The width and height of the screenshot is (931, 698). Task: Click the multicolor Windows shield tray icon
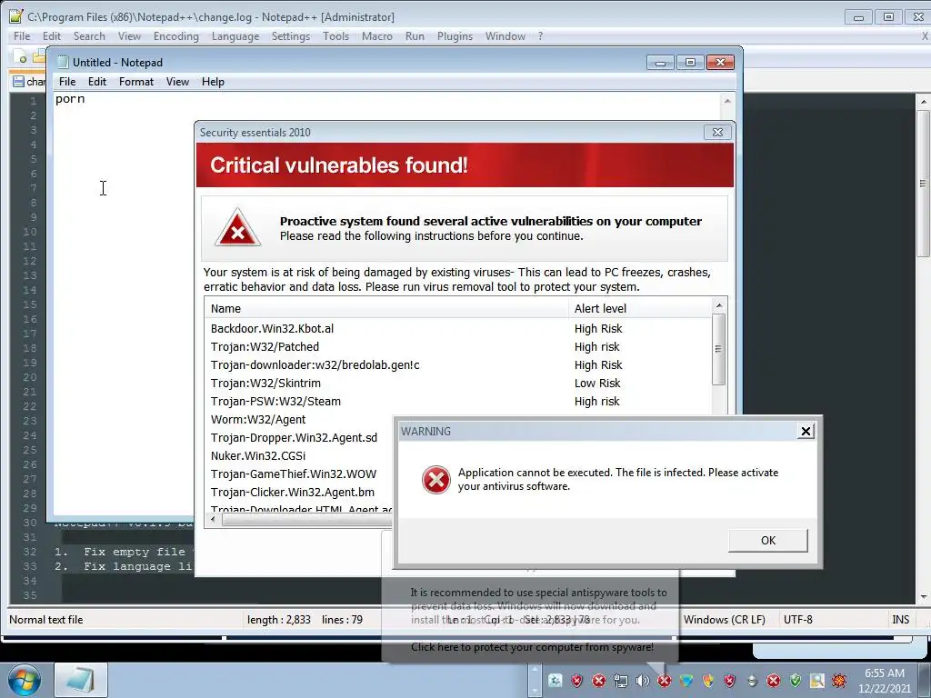[707, 681]
